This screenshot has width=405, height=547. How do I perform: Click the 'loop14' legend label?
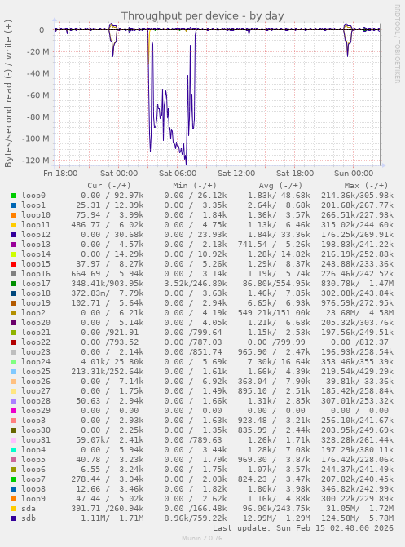coord(36,254)
